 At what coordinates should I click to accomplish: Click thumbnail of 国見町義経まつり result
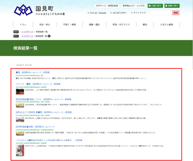[20, 133]
